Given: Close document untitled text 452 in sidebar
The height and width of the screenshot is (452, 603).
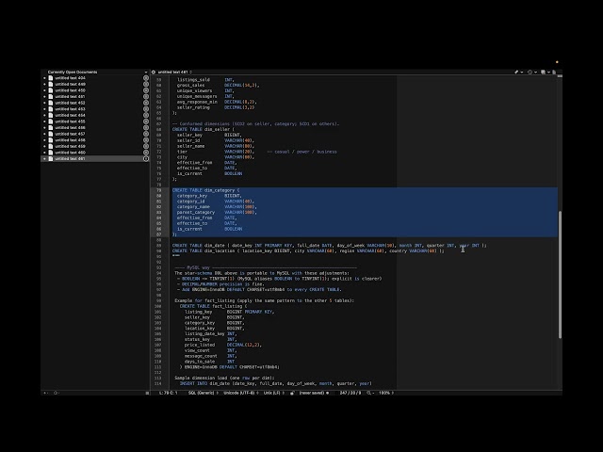Looking at the screenshot, I should pos(146,103).
